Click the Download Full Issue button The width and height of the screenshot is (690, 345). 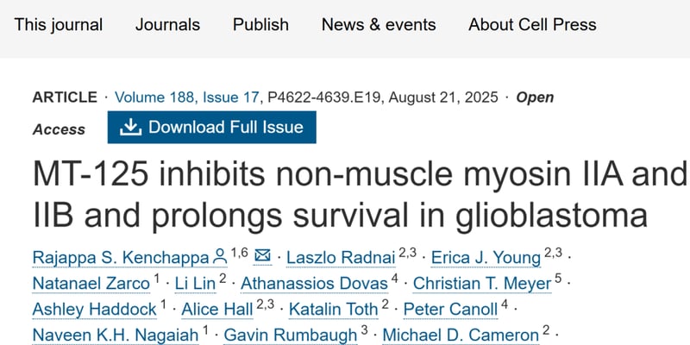[212, 128]
